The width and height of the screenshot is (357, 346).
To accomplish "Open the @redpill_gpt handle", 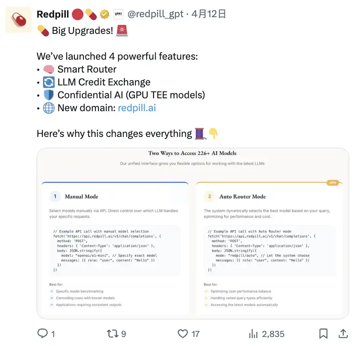I will tap(155, 14).
